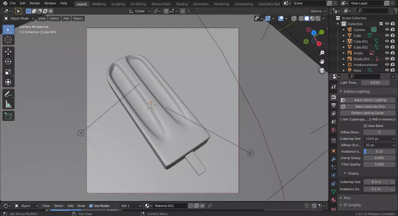Open the Global orientation dropdown
The height and width of the screenshot is (216, 398).
(x=139, y=11)
